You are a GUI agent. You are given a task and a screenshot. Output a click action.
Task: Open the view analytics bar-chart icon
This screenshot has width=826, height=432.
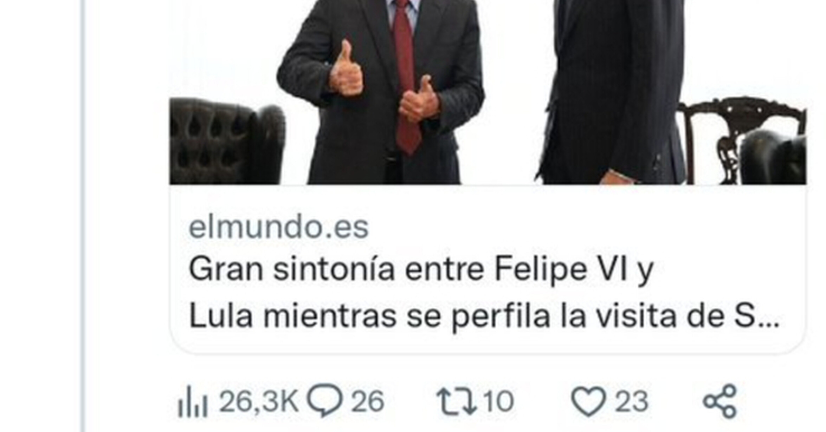193,401
